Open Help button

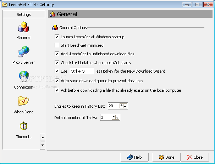[x=134, y=157]
